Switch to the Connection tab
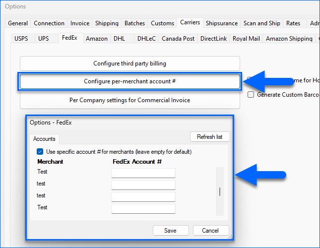This screenshot has width=320, height=248. (49, 23)
